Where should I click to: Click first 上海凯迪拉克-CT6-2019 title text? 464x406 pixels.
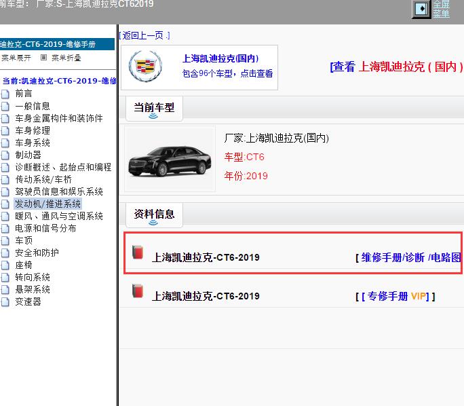(206, 257)
